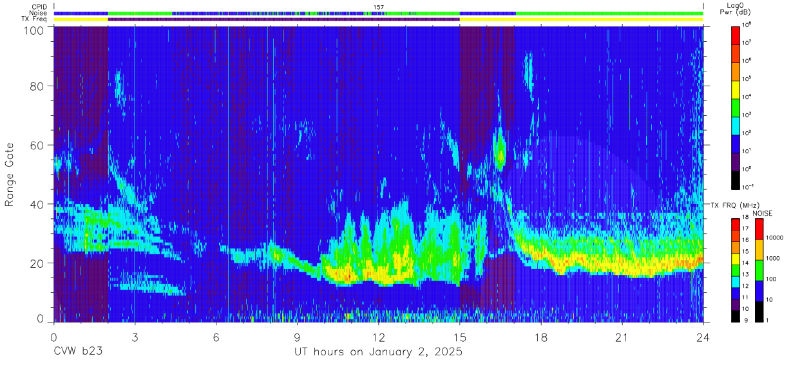This screenshot has height=365, width=791.
Task: Click the CPID value 157
Action: click(x=379, y=7)
